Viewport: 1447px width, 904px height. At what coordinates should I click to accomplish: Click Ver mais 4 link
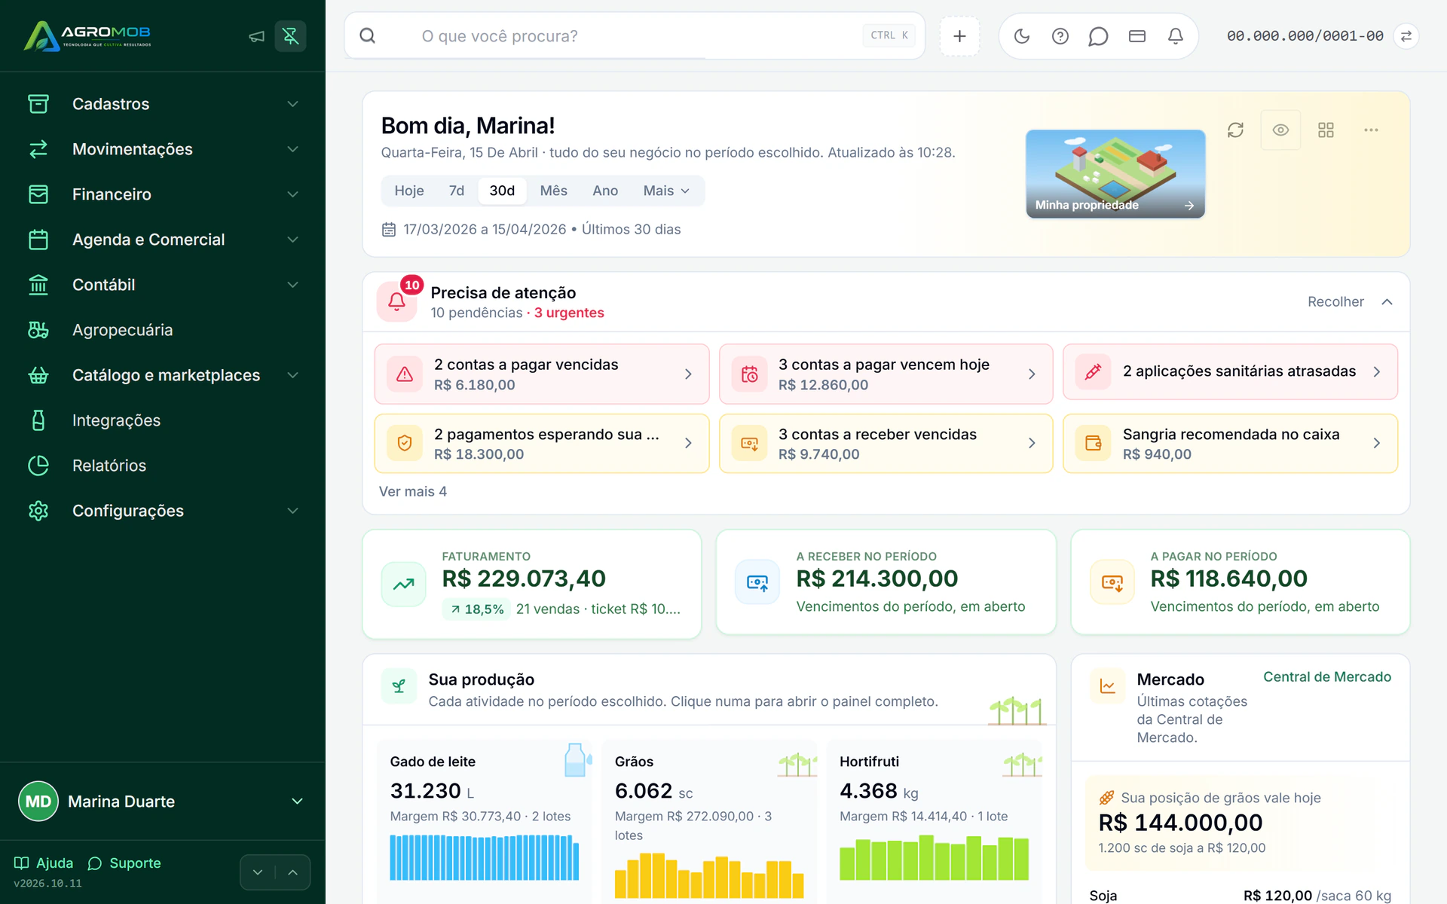pos(413,491)
